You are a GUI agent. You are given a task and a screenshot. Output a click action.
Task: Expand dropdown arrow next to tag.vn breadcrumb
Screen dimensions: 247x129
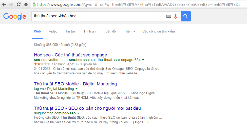(x=77, y=89)
